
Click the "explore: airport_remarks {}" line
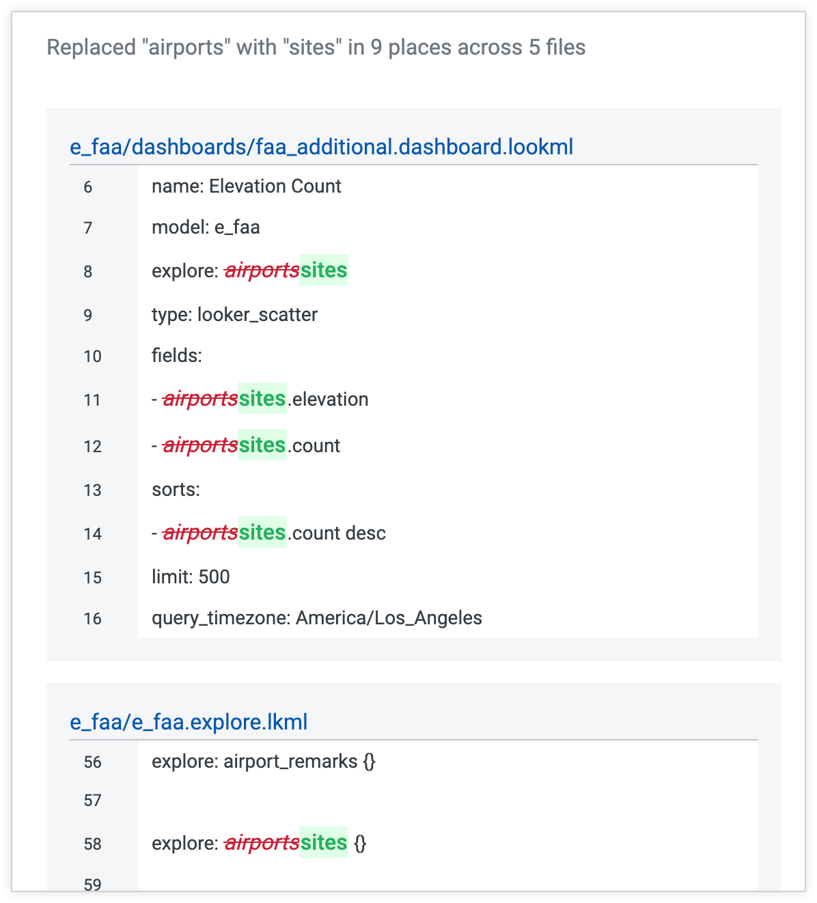click(263, 762)
